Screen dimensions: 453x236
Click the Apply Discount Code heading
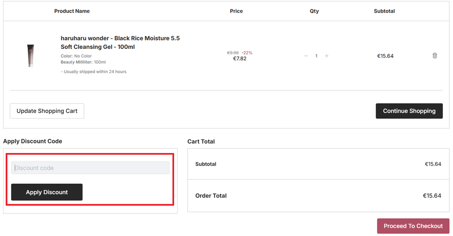[x=33, y=141]
